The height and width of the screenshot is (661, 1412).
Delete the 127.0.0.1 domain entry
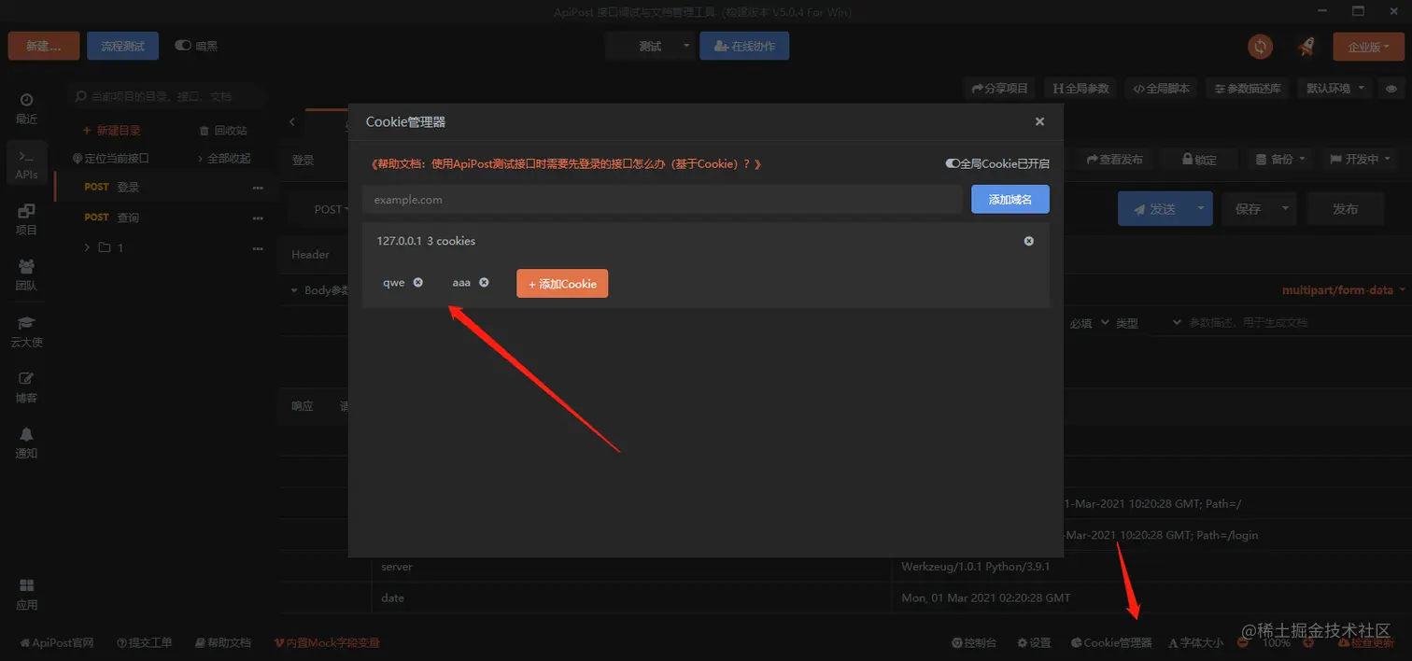[x=1029, y=241]
